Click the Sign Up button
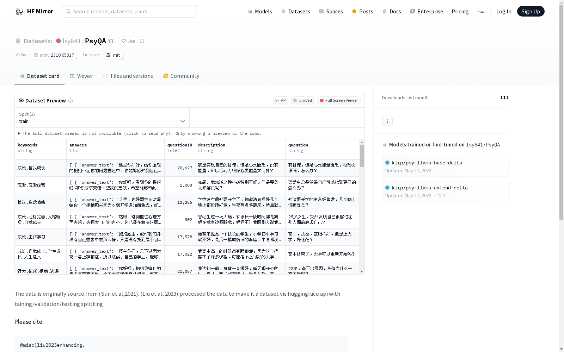564x352 pixels. click(x=531, y=11)
